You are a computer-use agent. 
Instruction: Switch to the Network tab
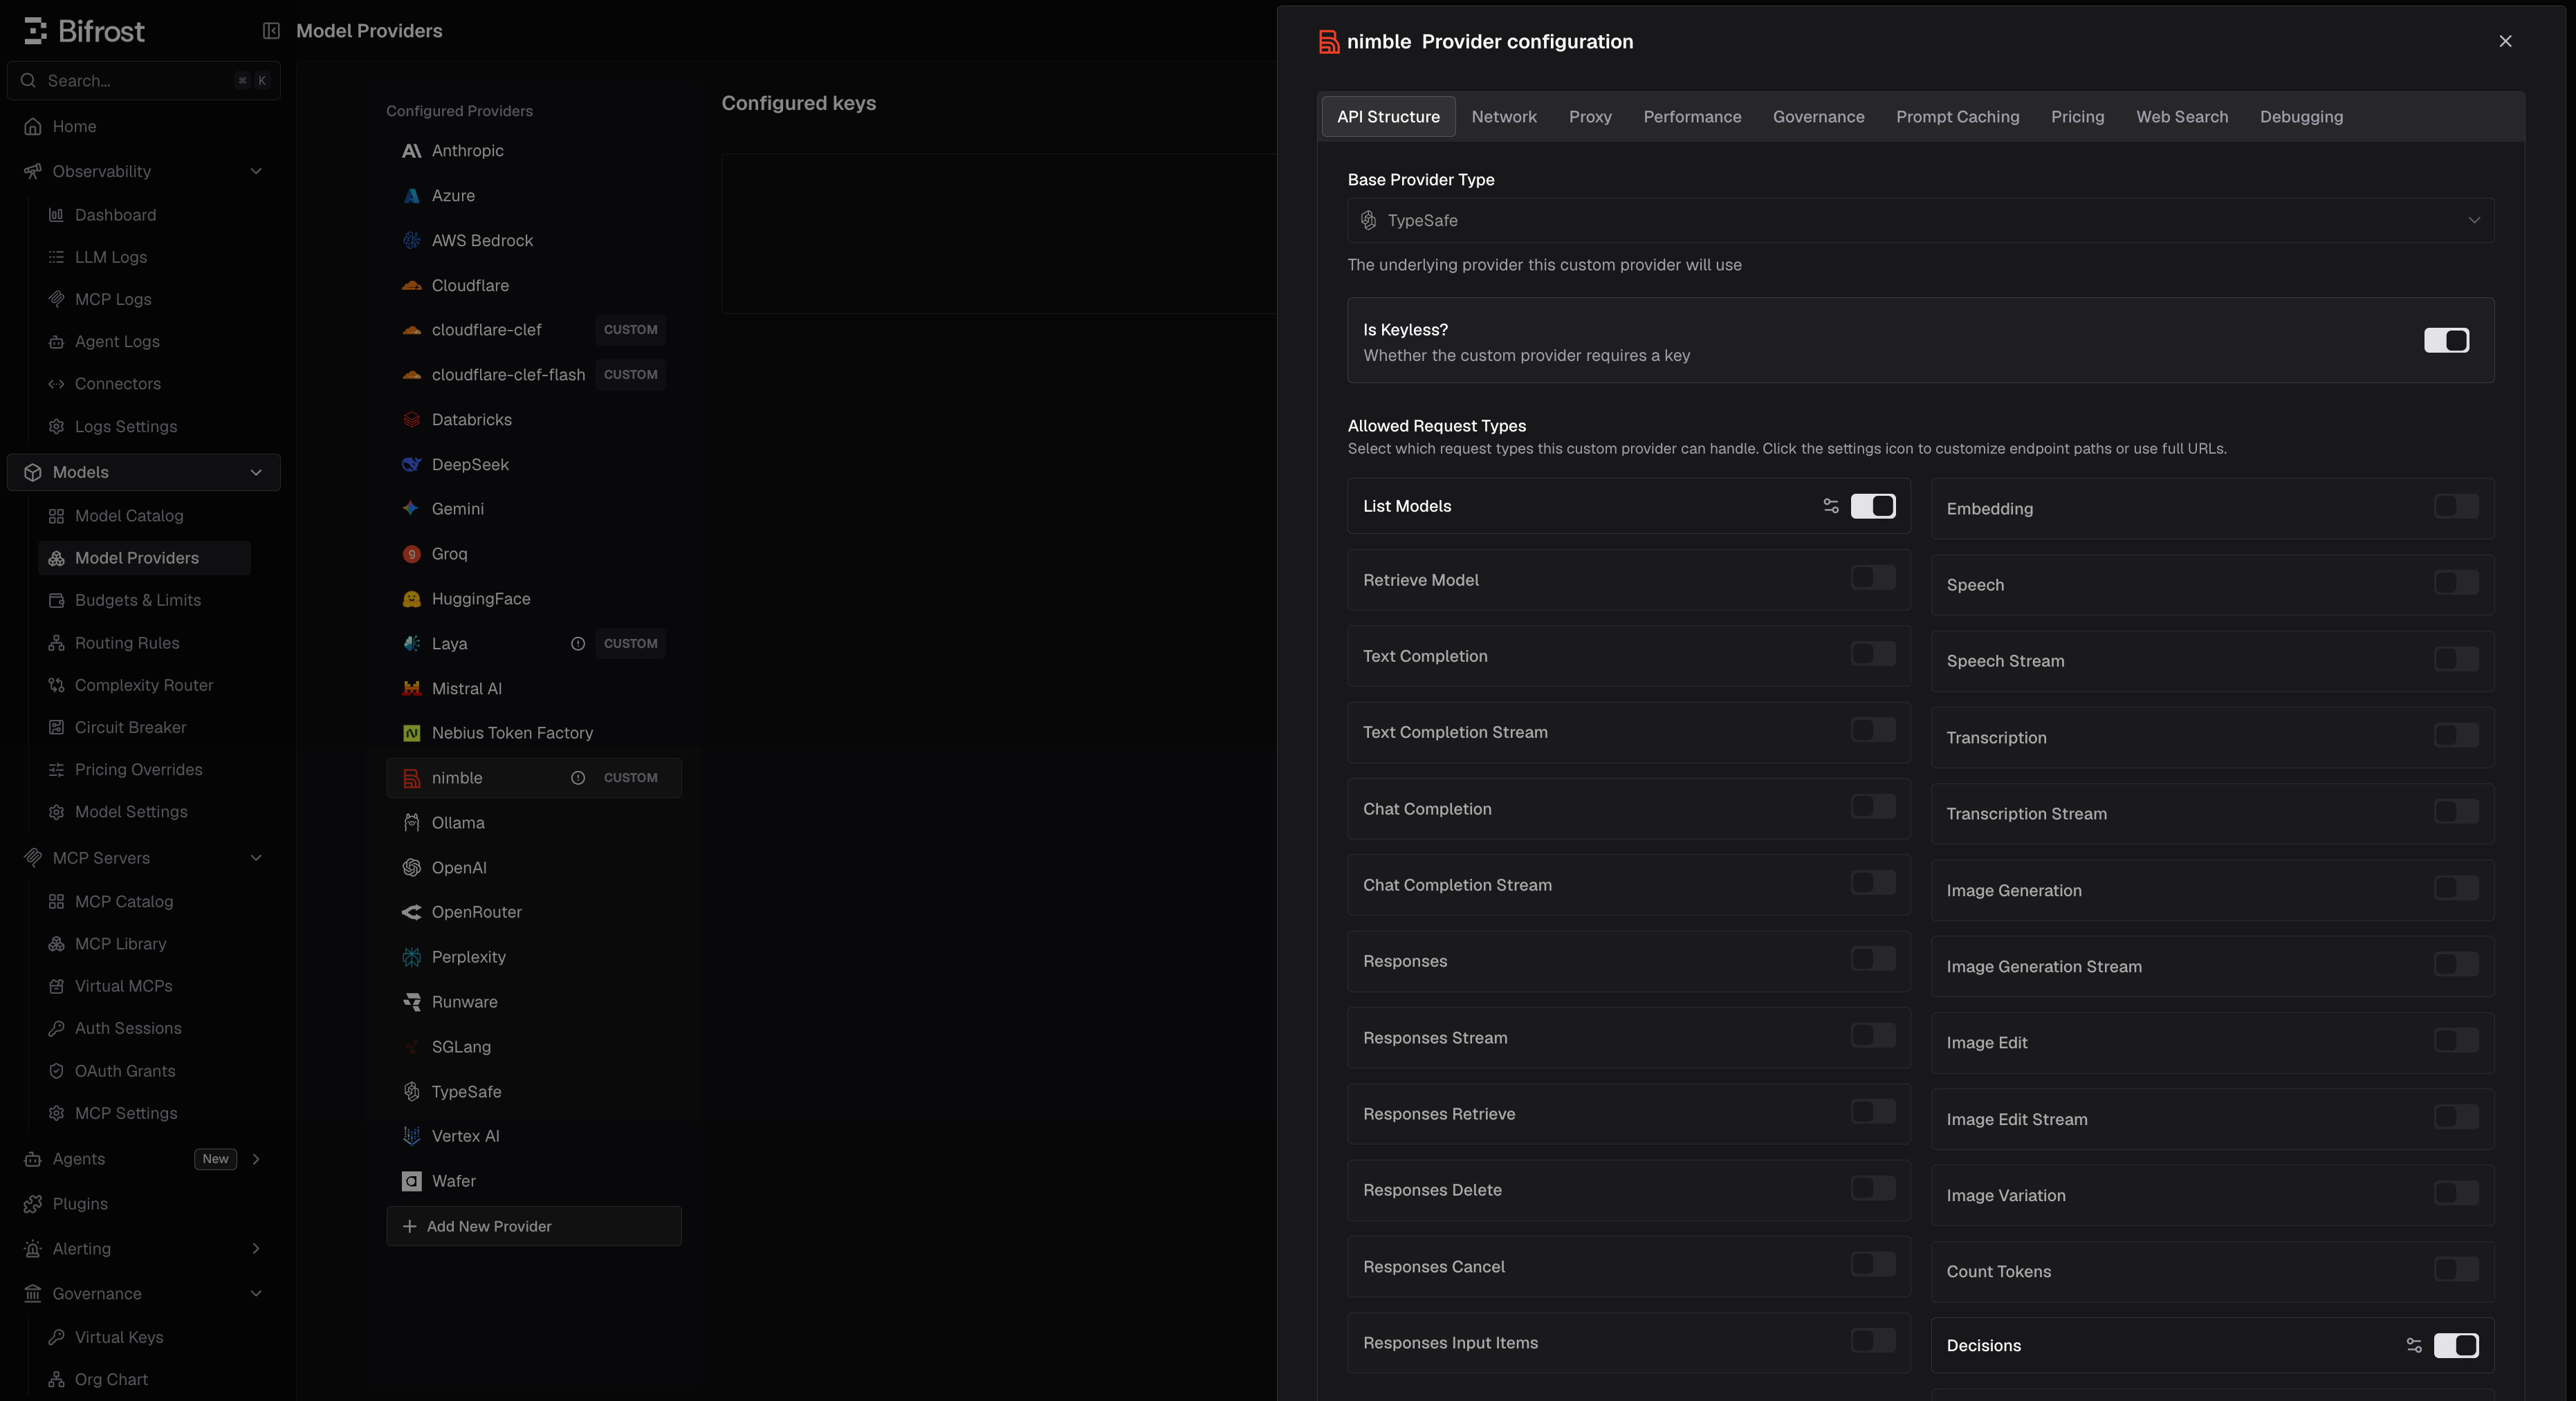point(1504,117)
